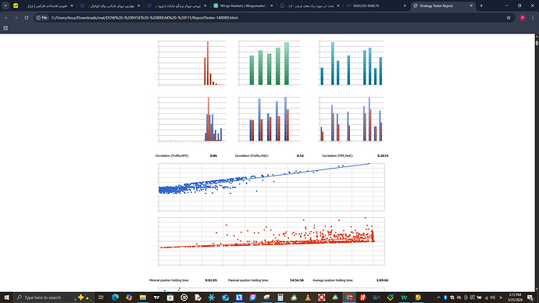Switch to Google Chrome on the taskbar

[x=349, y=298]
